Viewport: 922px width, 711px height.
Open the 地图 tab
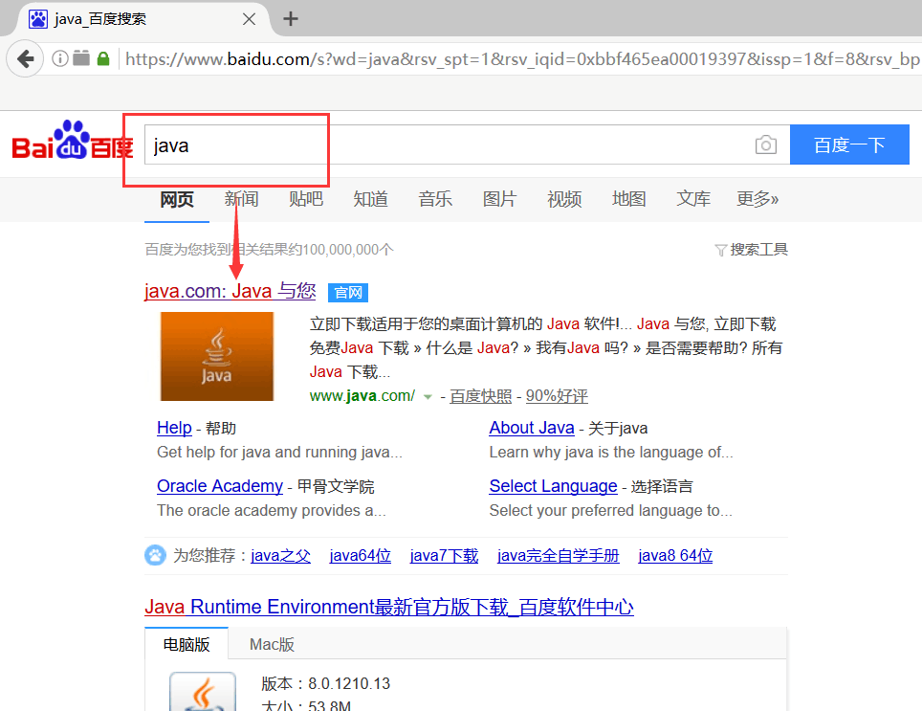pos(629,199)
